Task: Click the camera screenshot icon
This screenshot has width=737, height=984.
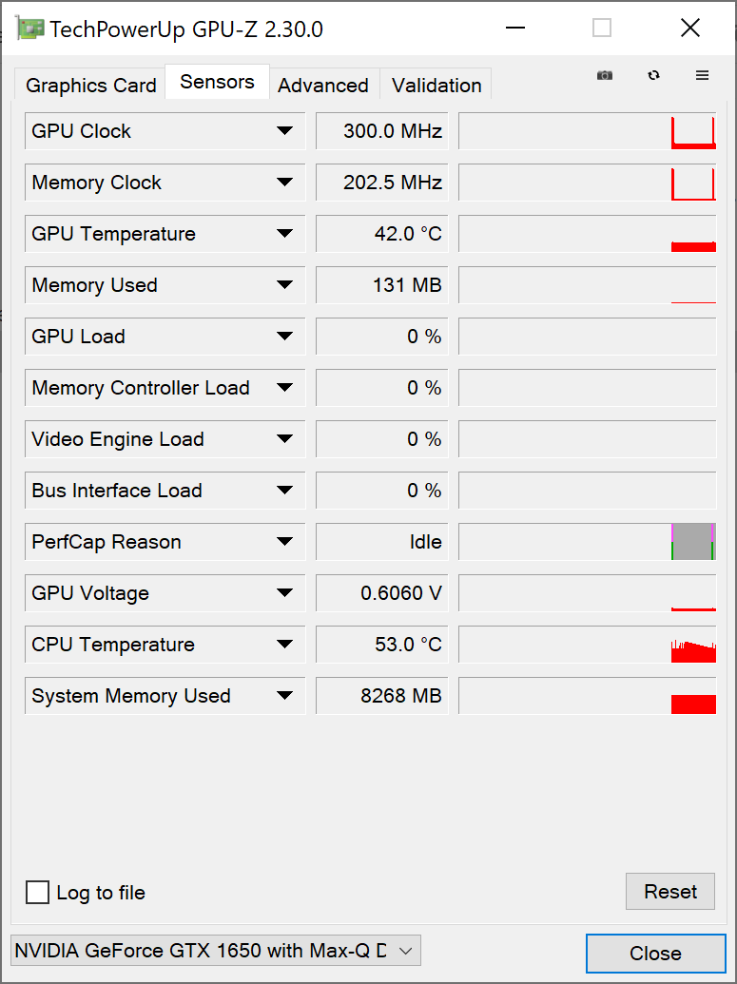Action: click(x=605, y=76)
